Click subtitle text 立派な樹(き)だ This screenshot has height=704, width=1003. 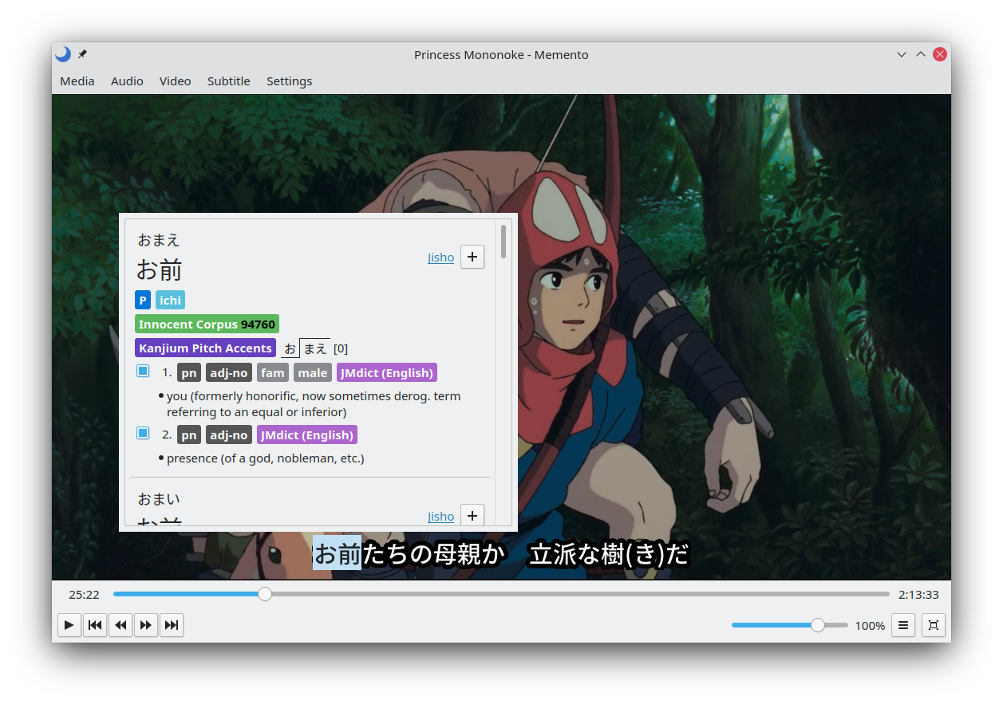[x=609, y=554]
